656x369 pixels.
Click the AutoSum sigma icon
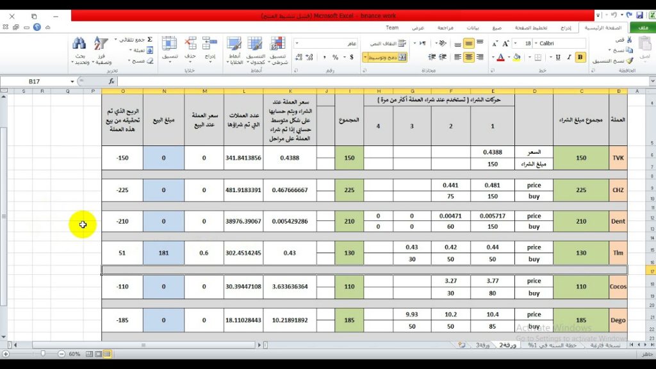tap(149, 40)
